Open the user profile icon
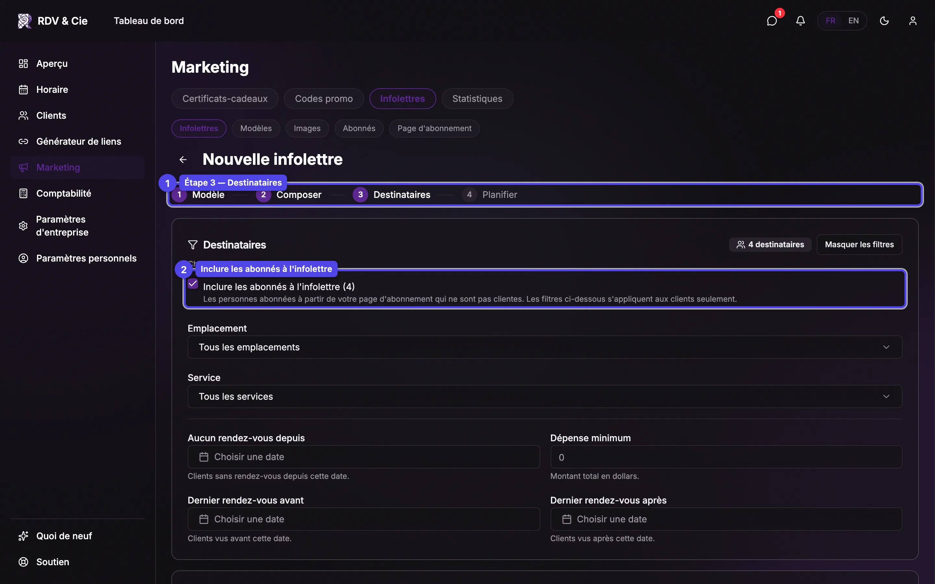This screenshot has width=935, height=584. pyautogui.click(x=913, y=21)
